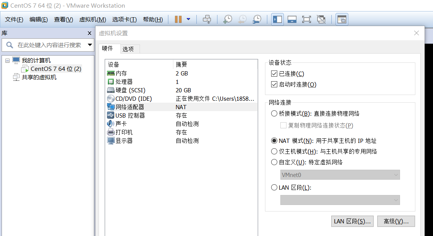Screen dimensions: 433x236
Task: Open the 选项卡(T) menu
Action: [125, 20]
